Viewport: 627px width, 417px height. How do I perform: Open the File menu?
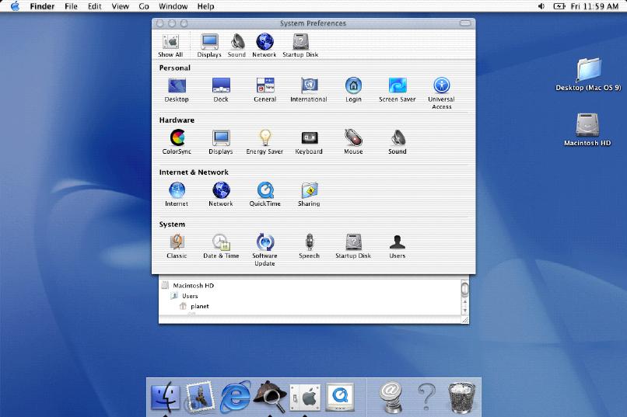(x=71, y=6)
